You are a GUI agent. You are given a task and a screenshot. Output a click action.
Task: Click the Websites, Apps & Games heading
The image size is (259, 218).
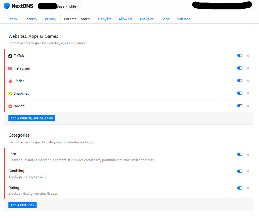pos(33,36)
